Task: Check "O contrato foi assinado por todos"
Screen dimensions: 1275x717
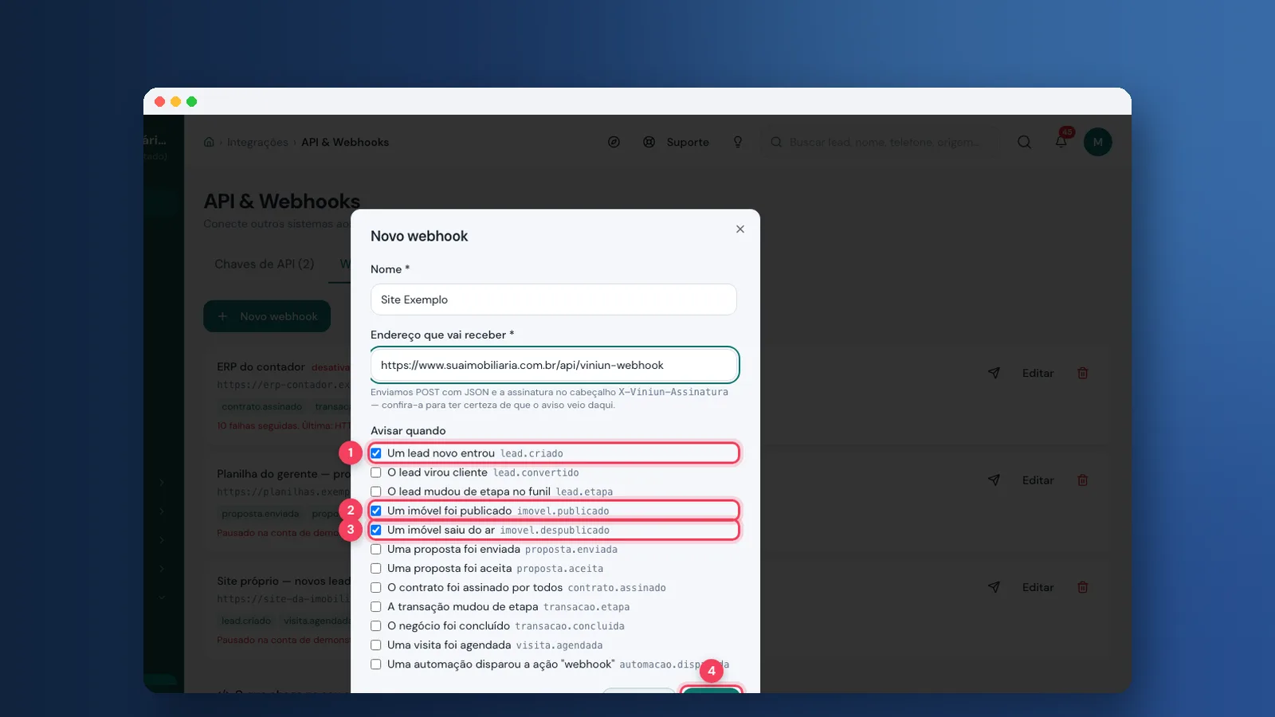Action: click(x=376, y=588)
